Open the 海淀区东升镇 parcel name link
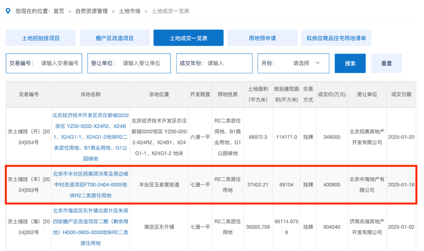The height and width of the screenshot is (251, 424). click(91, 227)
